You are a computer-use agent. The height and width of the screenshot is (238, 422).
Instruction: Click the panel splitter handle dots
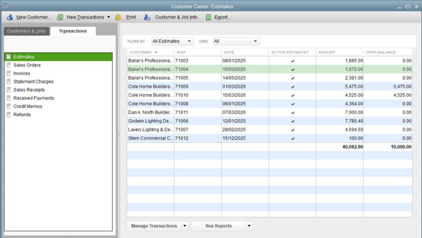119,135
